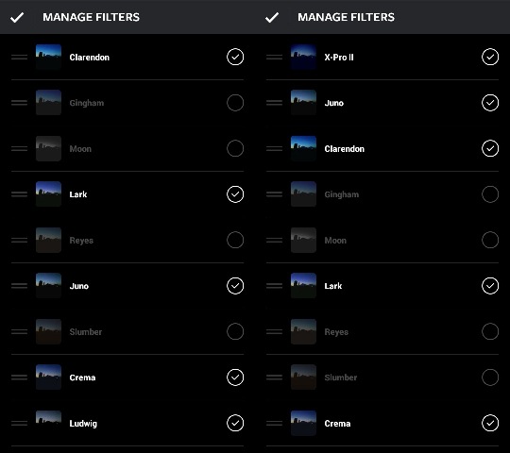The width and height of the screenshot is (510, 453).
Task: Enable Moon filter checkbox in right panel
Action: click(x=490, y=240)
